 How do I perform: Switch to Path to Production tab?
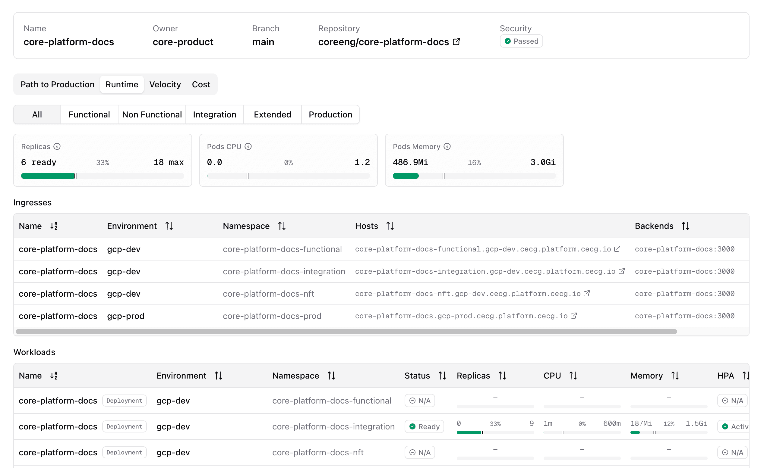click(57, 85)
